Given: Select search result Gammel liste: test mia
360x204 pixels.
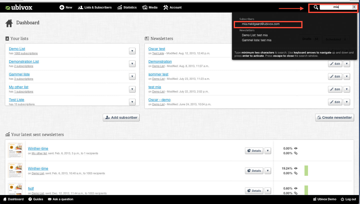Looking at the screenshot, I should coord(256,40).
